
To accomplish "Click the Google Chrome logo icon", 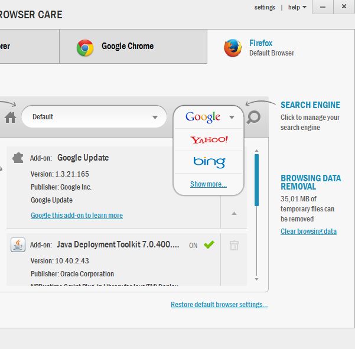I will click(85, 48).
